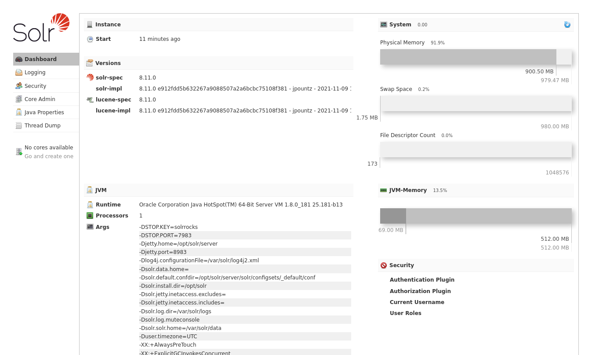Click 'Go and create one' link
The height and width of the screenshot is (355, 592).
[x=49, y=156]
